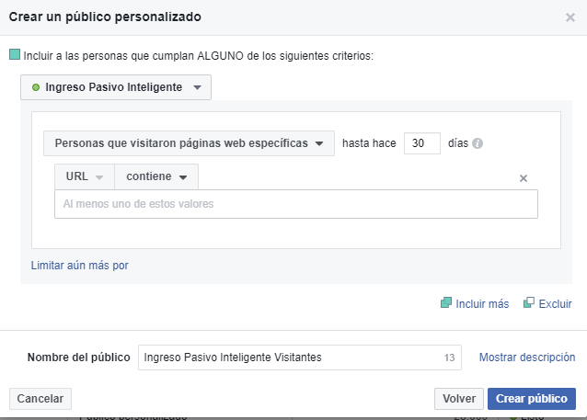Click the info icon next to días

coord(478,143)
